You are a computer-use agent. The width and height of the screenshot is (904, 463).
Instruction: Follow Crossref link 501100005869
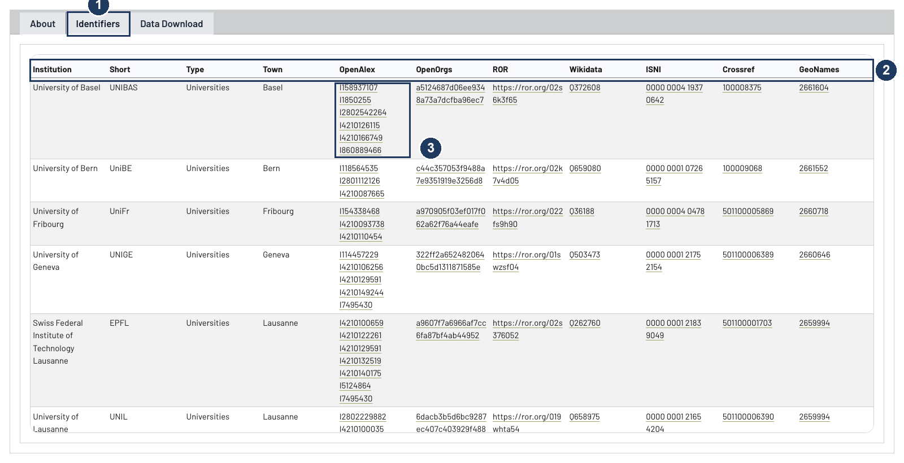[747, 211]
